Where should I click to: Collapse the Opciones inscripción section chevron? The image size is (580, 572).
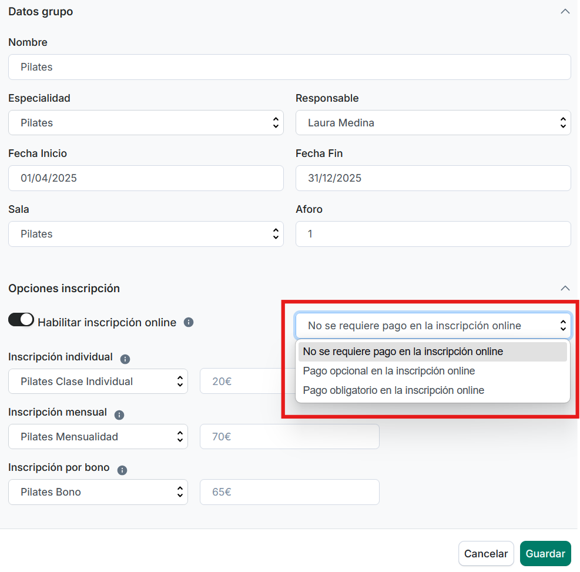tap(565, 288)
